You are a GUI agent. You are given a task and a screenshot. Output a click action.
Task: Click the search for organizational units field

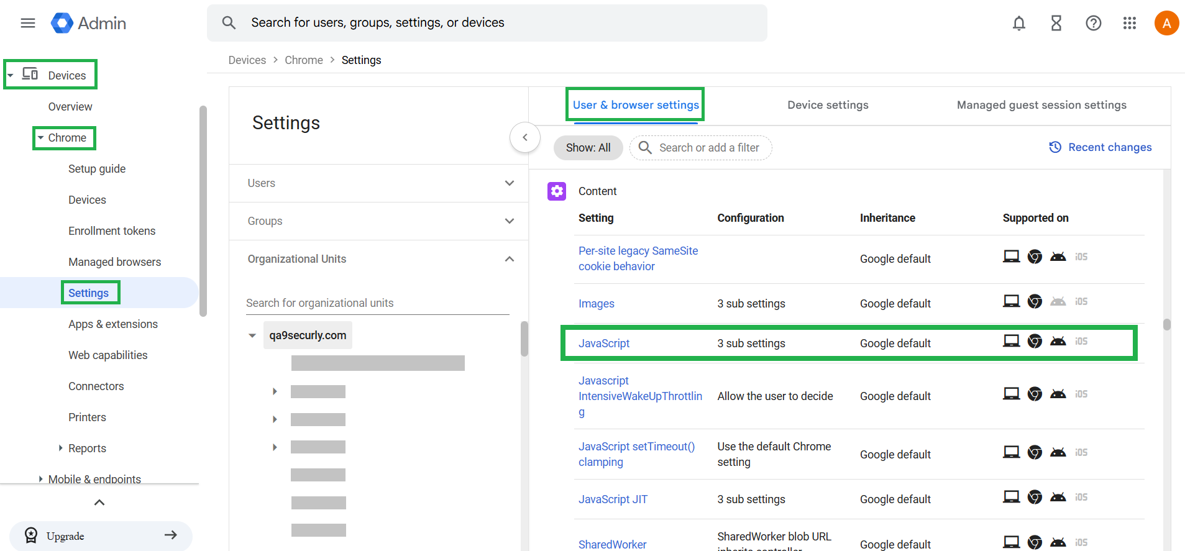(377, 303)
